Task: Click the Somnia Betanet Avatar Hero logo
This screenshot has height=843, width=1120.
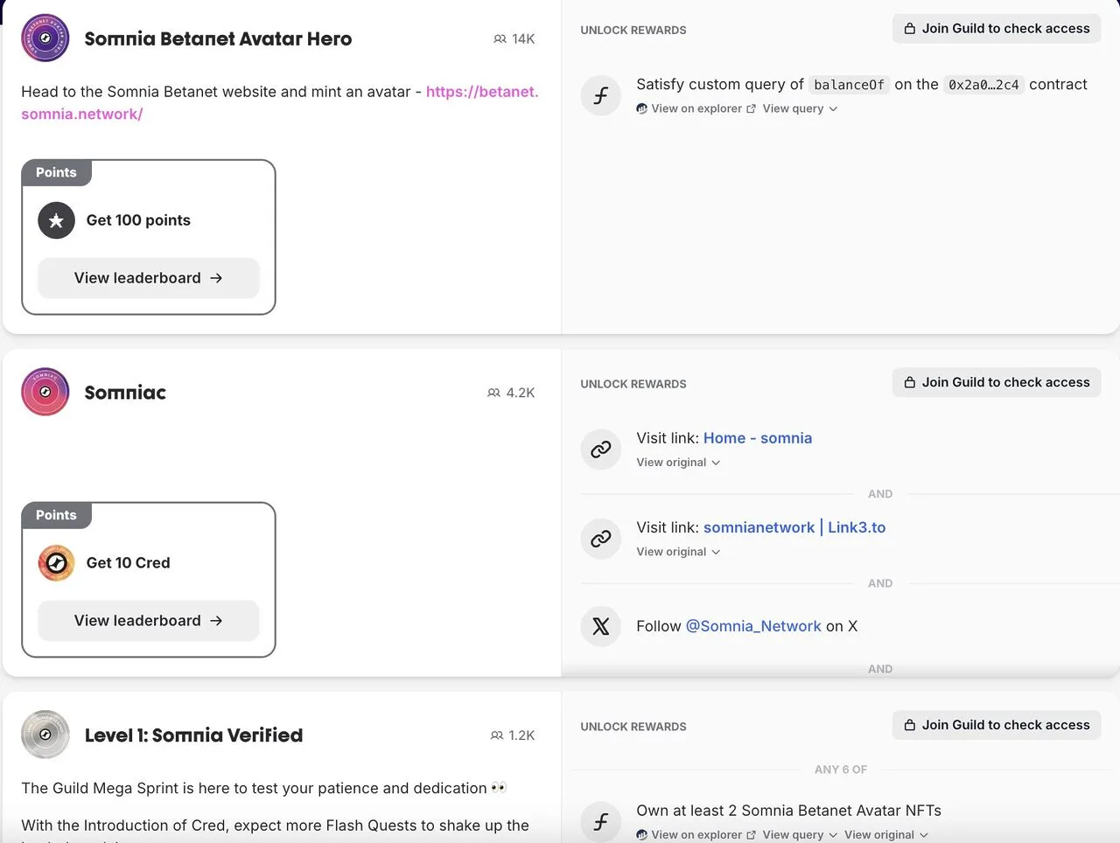Action: click(x=45, y=38)
